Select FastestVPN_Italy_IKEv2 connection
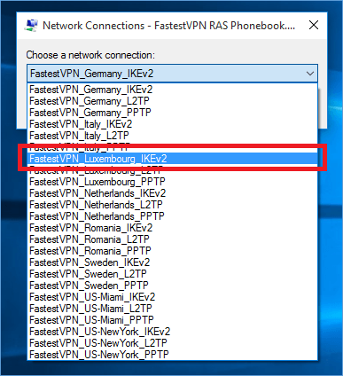This screenshot has height=376, width=343. click(x=172, y=124)
